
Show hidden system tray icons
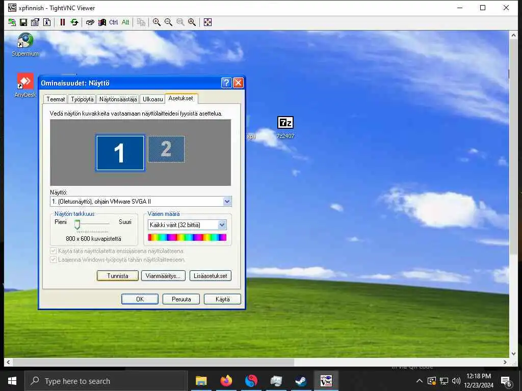coord(420,381)
